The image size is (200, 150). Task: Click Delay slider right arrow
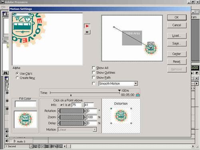pyautogui.click(x=84, y=123)
